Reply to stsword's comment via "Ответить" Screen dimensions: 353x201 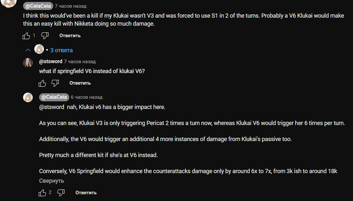coord(80,83)
